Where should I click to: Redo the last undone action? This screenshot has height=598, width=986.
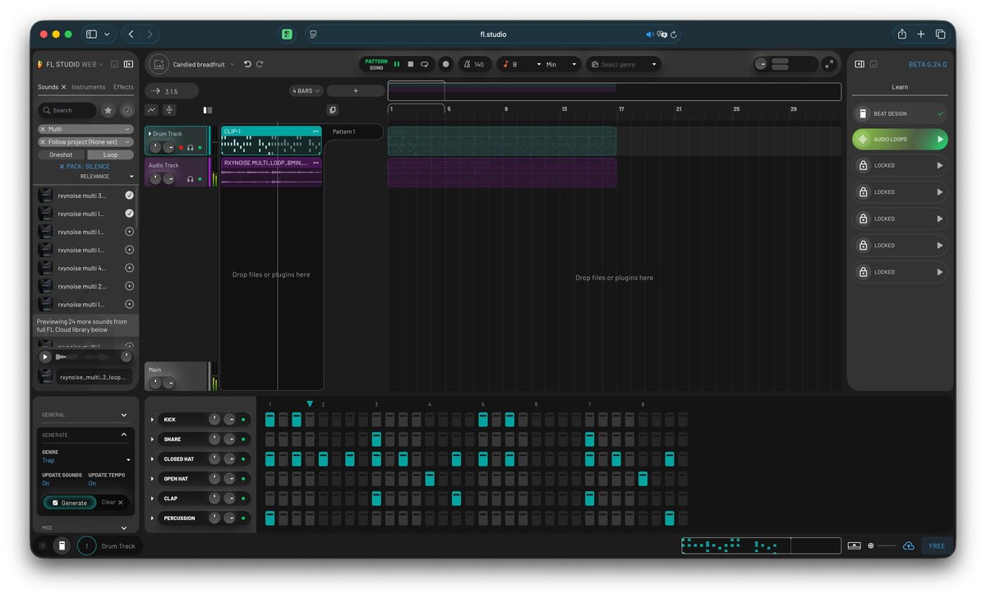260,64
